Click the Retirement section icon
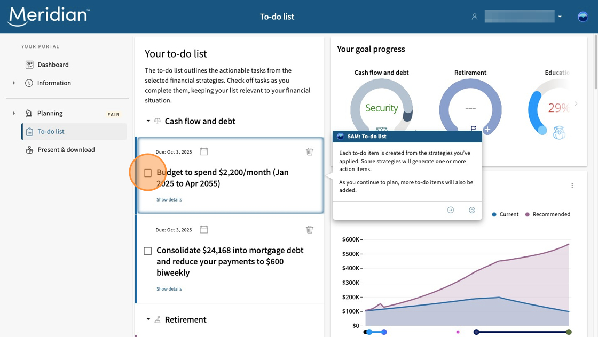Viewport: 598px width, 337px height. pos(157,319)
